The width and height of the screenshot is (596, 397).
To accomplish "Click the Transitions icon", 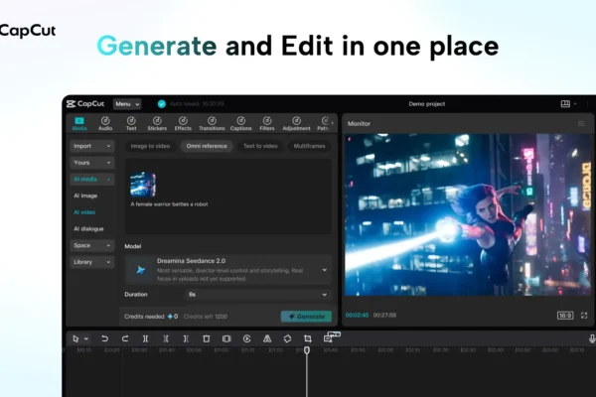I will click(x=212, y=123).
